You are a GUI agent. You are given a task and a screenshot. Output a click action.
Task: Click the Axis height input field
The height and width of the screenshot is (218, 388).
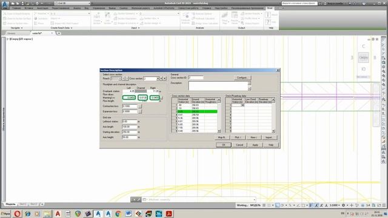tap(130, 137)
